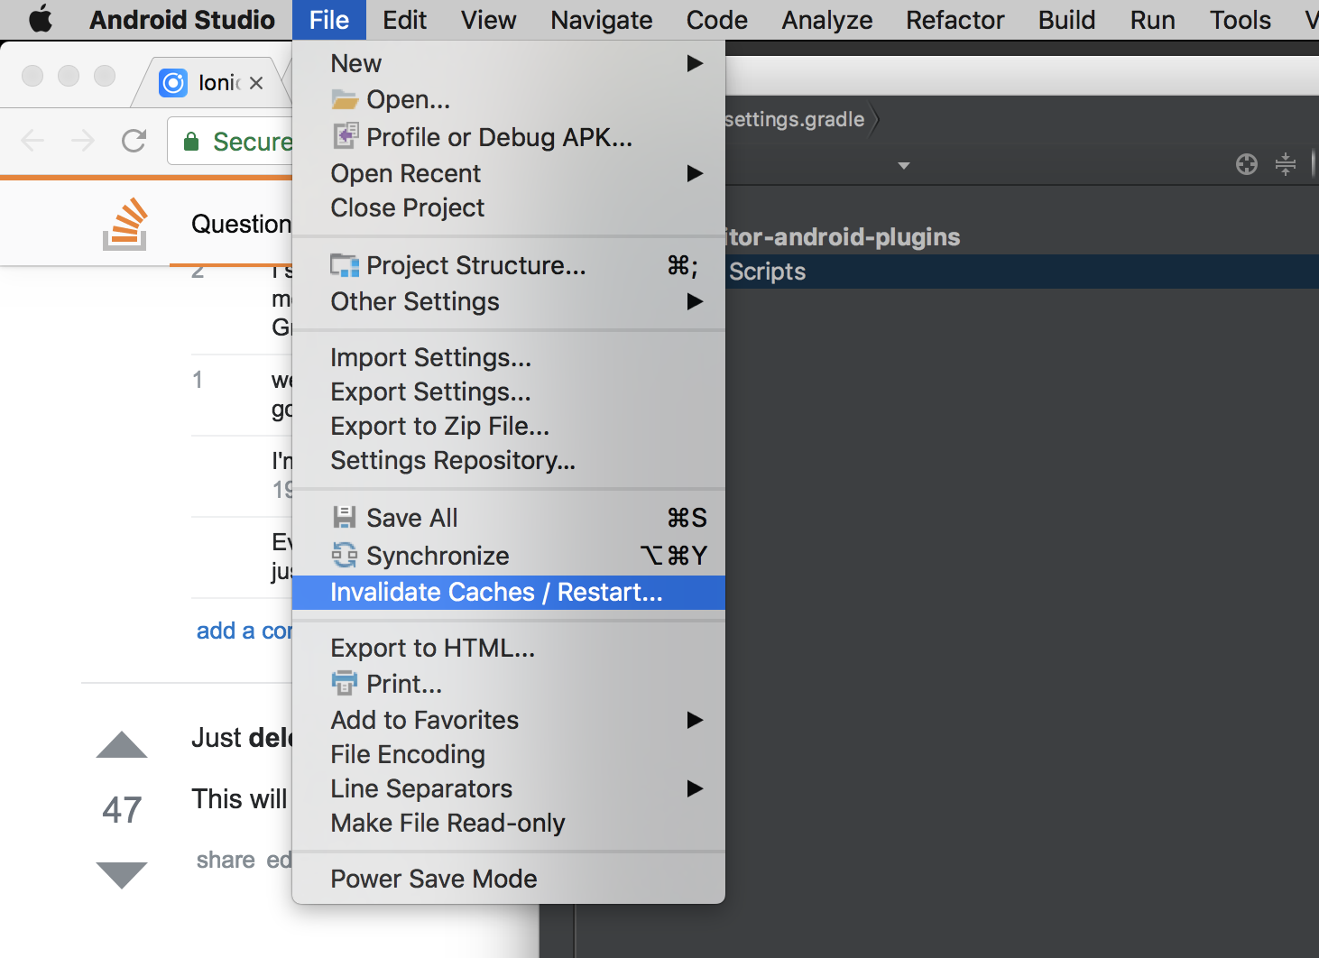
Task: Click the Profile or Debug APK icon
Action: point(345,136)
